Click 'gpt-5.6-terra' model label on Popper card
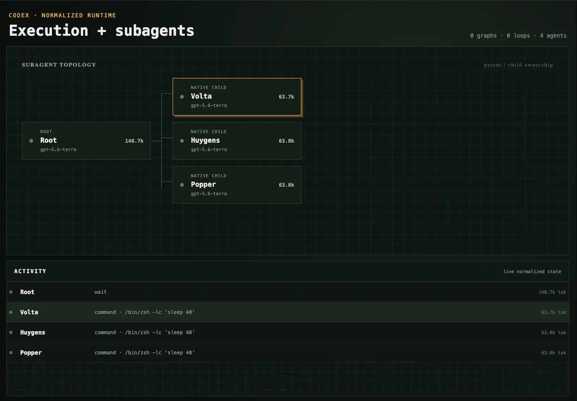The height and width of the screenshot is (401, 577). [x=209, y=194]
